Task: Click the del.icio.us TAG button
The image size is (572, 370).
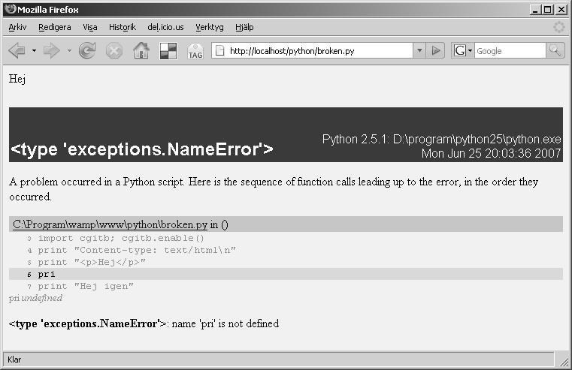Action: (195, 51)
